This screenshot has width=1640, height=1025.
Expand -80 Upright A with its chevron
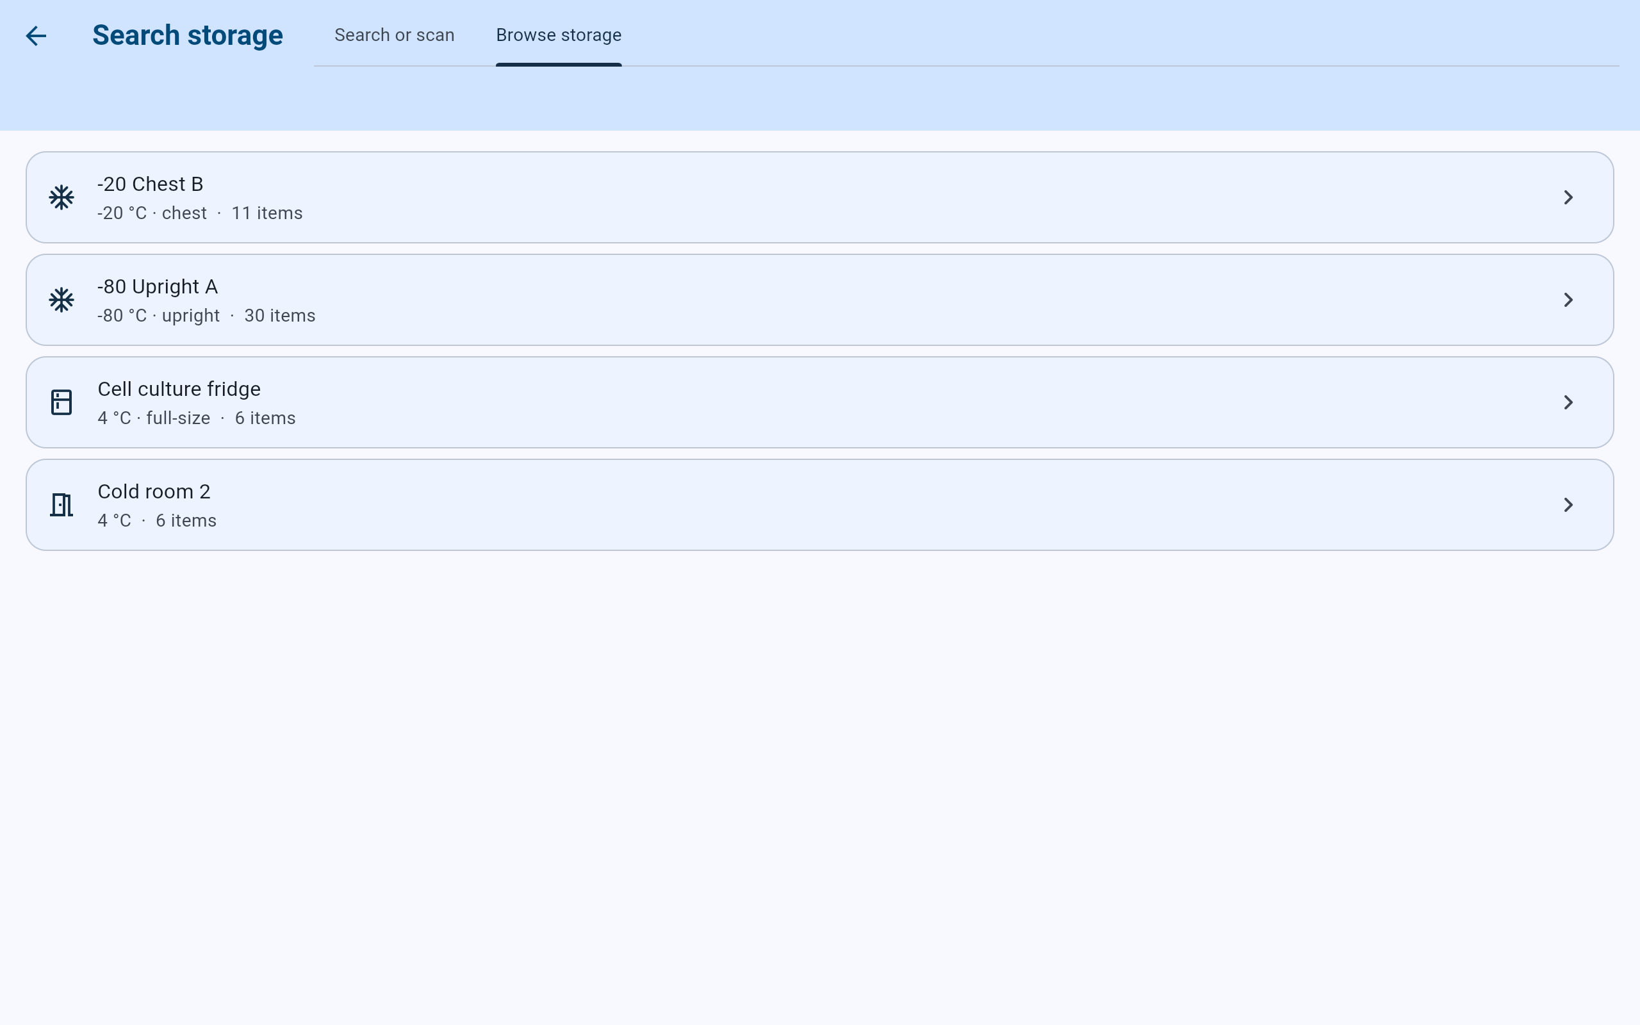tap(1568, 300)
